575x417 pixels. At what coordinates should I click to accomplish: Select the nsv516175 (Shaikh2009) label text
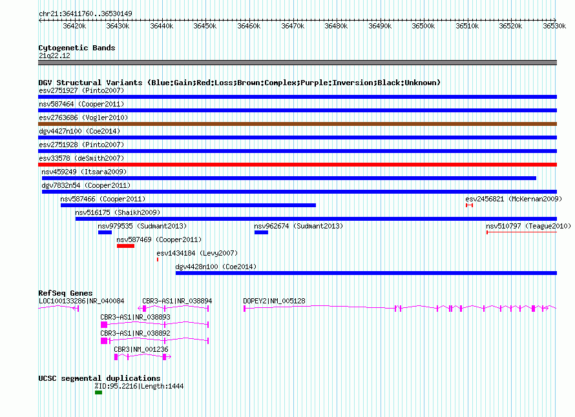point(118,212)
